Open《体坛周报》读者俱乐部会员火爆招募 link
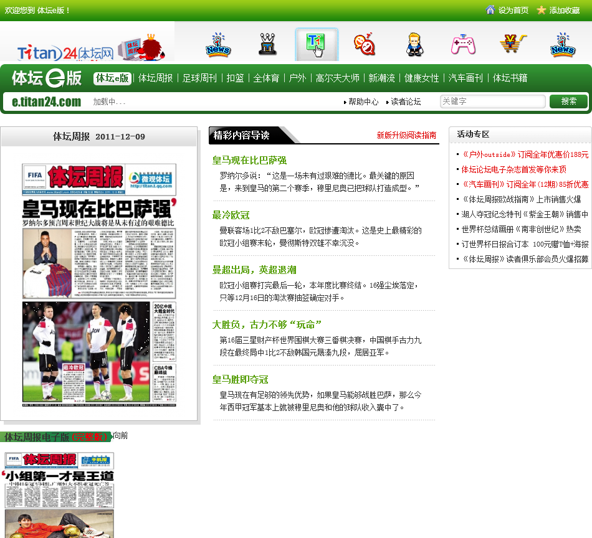 [x=525, y=259]
